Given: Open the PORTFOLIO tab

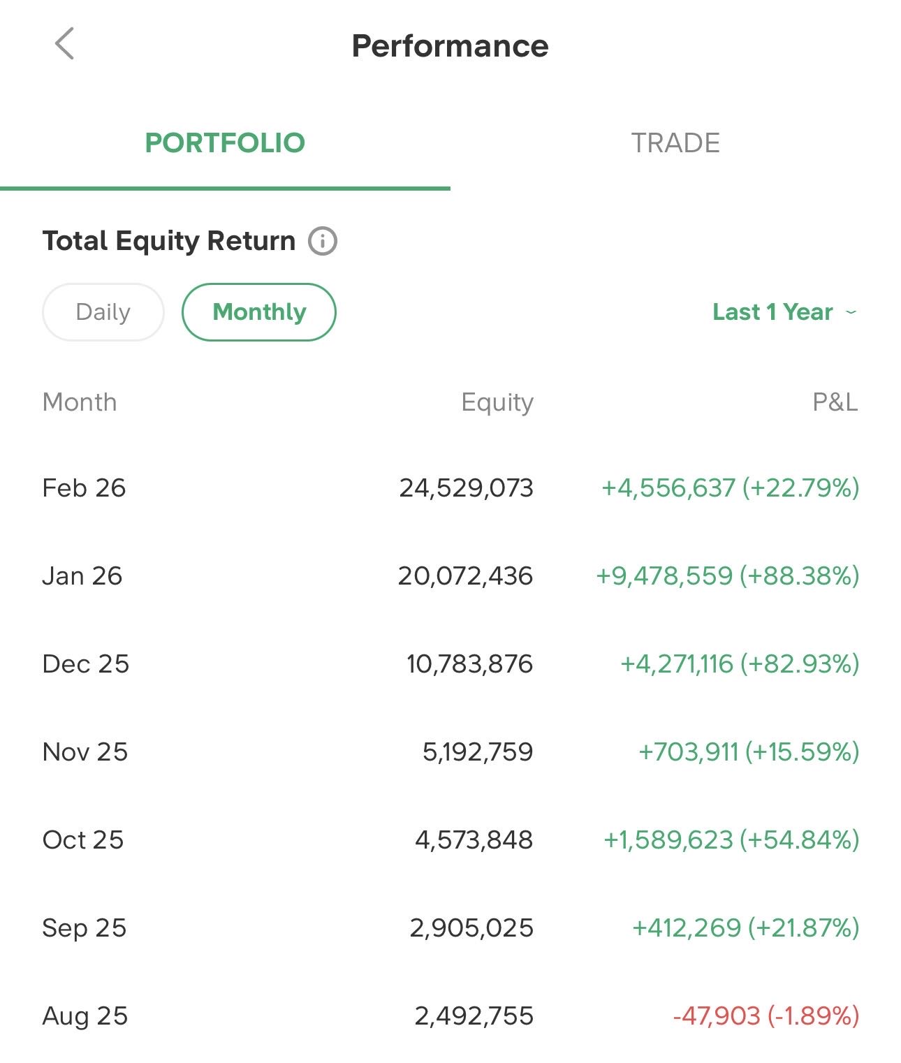Looking at the screenshot, I should (x=225, y=143).
